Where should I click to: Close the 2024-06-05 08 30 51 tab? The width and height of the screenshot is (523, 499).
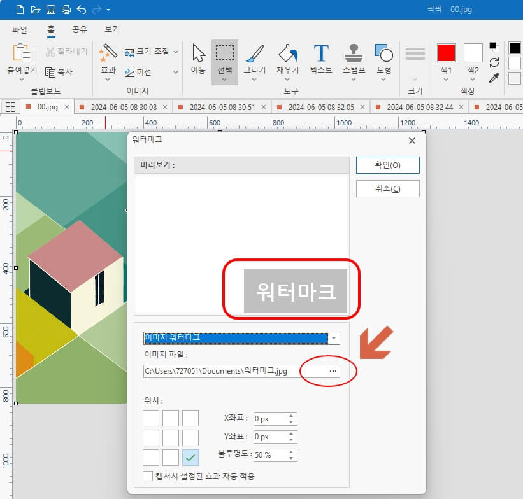pos(264,107)
